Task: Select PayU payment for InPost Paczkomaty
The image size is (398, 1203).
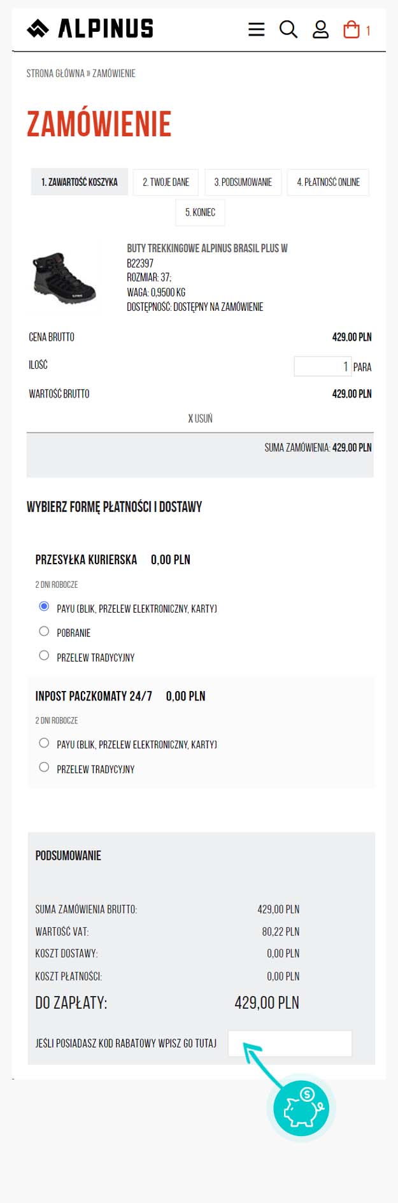Action: [x=44, y=743]
